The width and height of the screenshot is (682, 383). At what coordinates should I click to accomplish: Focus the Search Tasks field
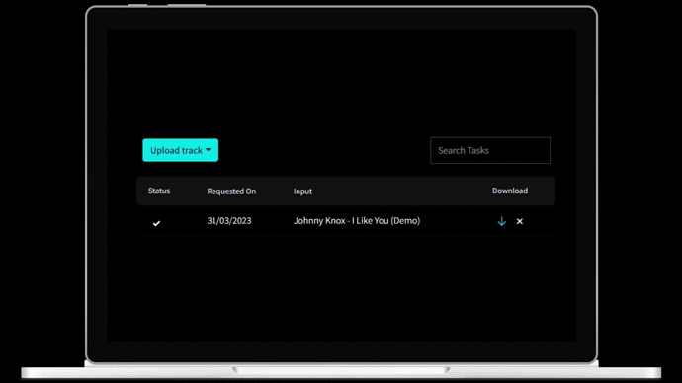click(490, 150)
